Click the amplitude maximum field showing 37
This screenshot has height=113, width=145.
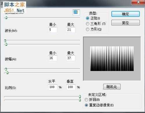(71, 58)
